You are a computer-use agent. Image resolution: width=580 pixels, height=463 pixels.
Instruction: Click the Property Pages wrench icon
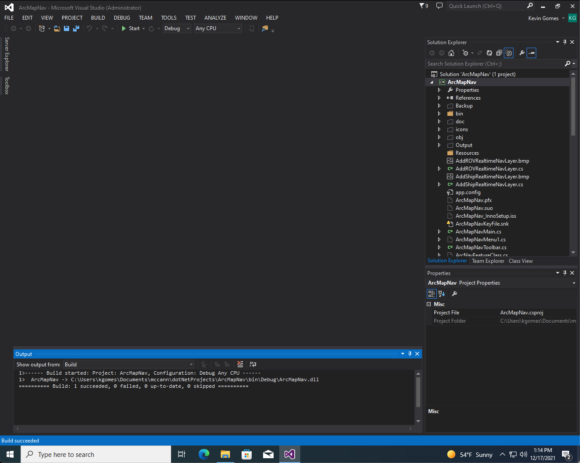click(454, 294)
